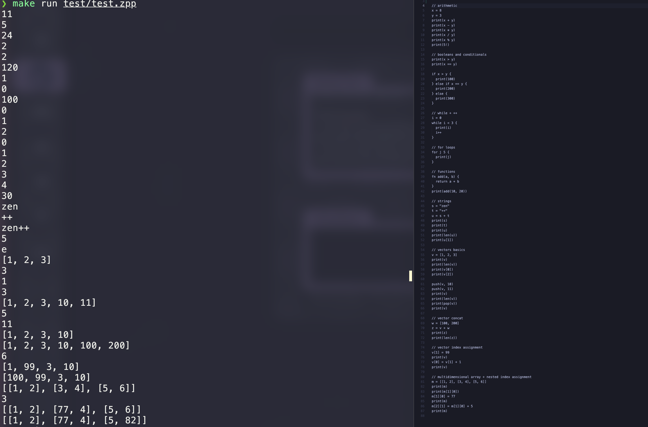Image resolution: width=648 pixels, height=427 pixels.
Task: Click the 'fn add(a, b) {' line
Action: [445, 177]
